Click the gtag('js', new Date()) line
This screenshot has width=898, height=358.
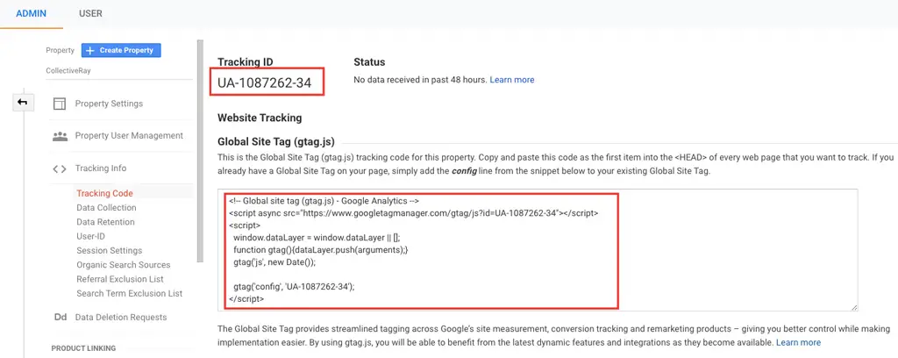pos(274,262)
